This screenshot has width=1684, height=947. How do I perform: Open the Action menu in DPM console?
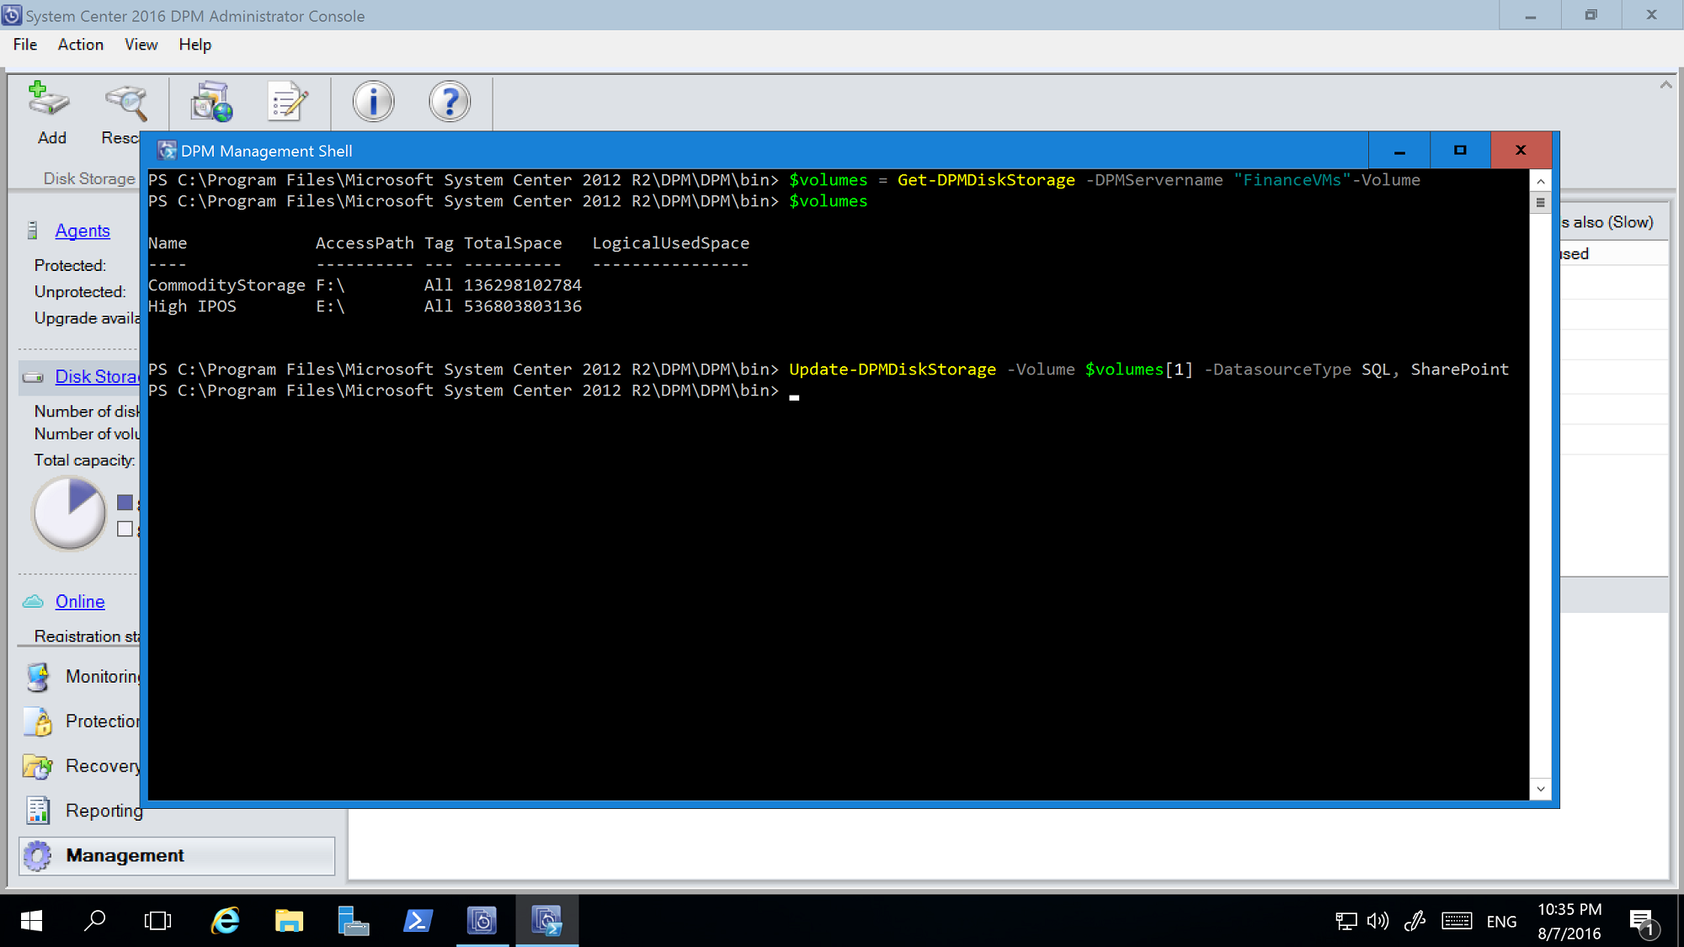[80, 44]
